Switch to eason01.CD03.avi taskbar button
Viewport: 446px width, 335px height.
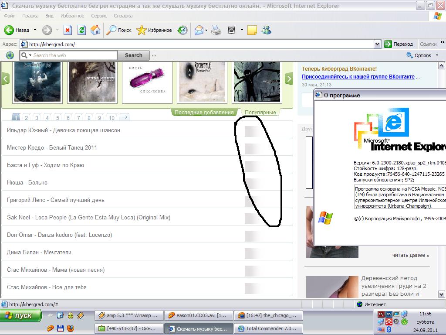click(199, 315)
